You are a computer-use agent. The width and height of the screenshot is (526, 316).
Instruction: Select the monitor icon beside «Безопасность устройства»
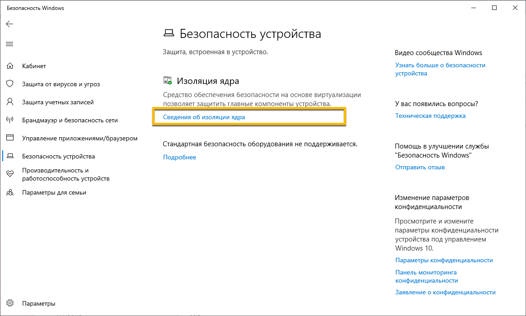coord(10,156)
